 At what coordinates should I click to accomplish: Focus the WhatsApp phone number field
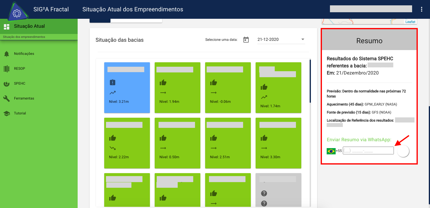click(368, 150)
